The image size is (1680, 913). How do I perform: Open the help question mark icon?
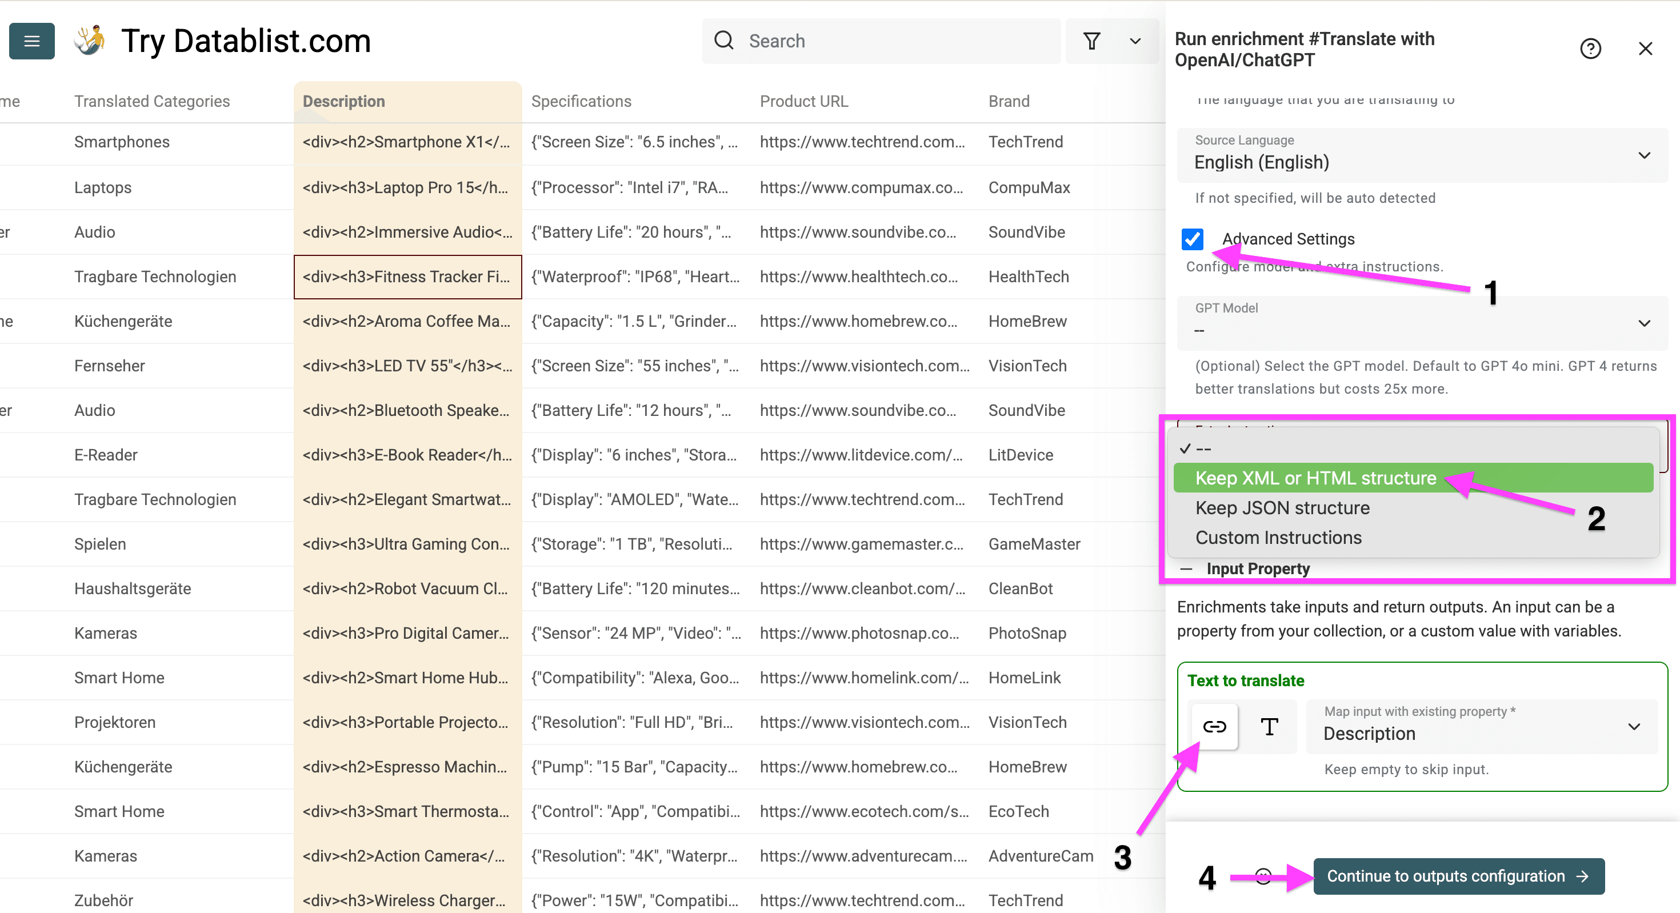(x=1591, y=48)
